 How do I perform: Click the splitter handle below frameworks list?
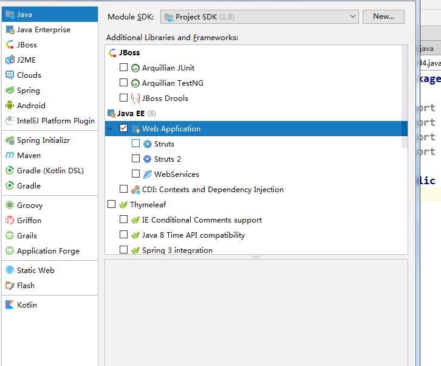point(256,257)
